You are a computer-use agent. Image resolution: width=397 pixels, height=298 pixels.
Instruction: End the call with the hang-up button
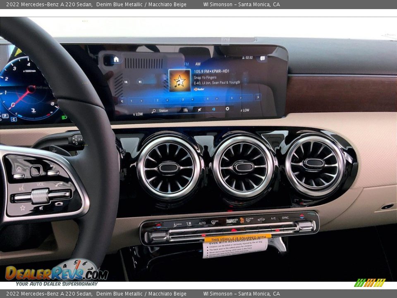pyautogui.click(x=59, y=204)
